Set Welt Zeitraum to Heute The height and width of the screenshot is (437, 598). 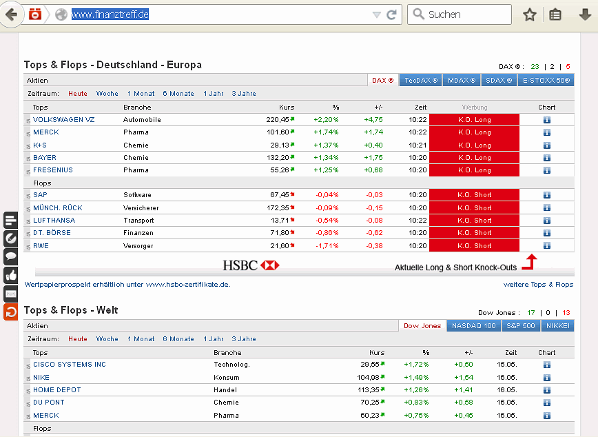(x=78, y=339)
